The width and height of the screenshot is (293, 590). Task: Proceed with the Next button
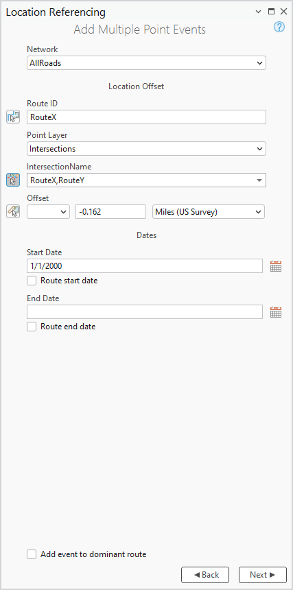[263, 575]
